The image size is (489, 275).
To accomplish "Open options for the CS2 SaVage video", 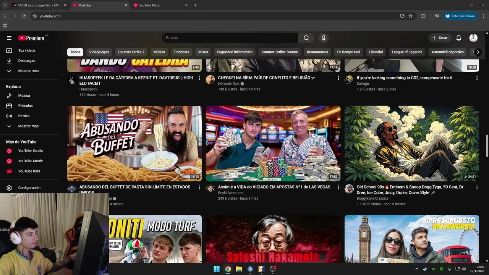I will point(477,78).
